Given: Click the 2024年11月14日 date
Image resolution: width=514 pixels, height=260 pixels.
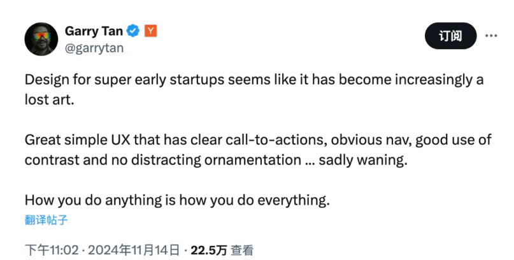Looking at the screenshot, I should [134, 250].
